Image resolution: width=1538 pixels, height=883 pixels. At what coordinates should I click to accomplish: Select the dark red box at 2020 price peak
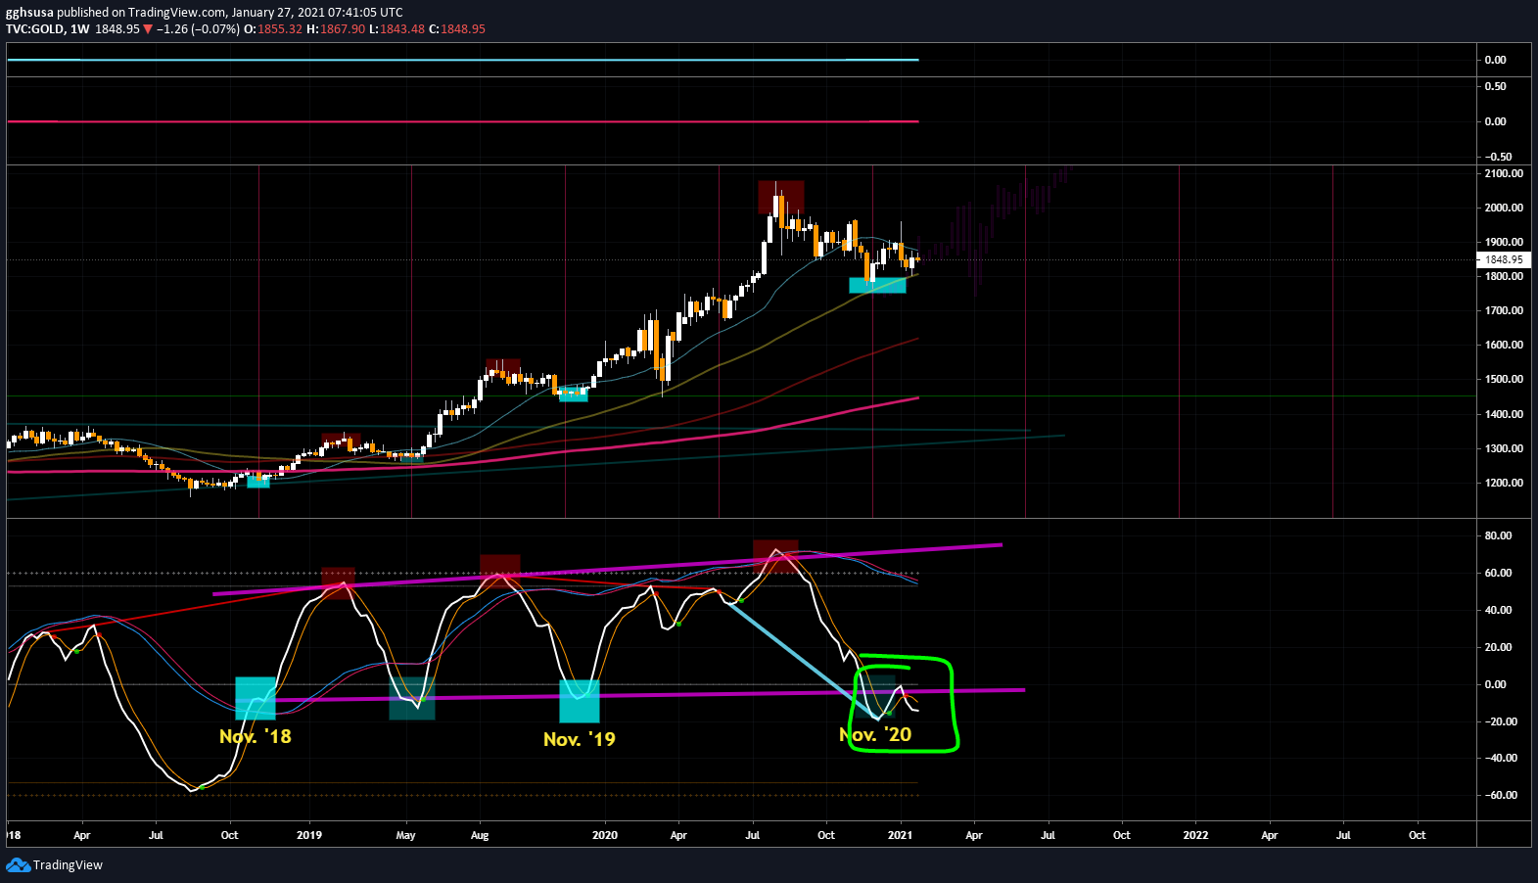[x=781, y=197]
